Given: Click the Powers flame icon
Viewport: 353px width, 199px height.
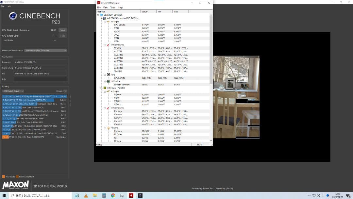Looking at the screenshot, I should point(108,128).
